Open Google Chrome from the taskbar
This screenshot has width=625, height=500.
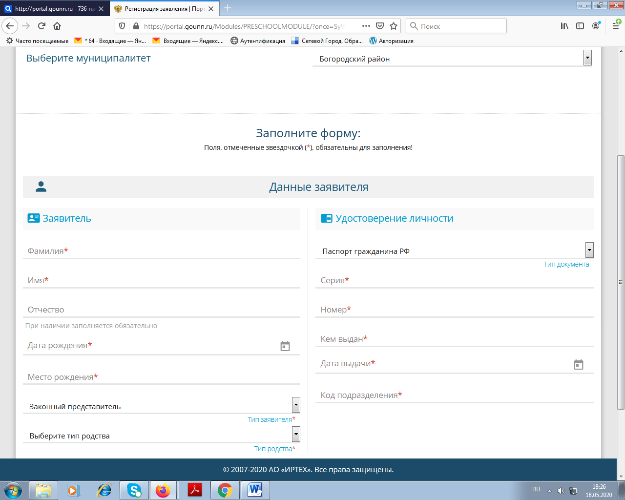(x=225, y=490)
